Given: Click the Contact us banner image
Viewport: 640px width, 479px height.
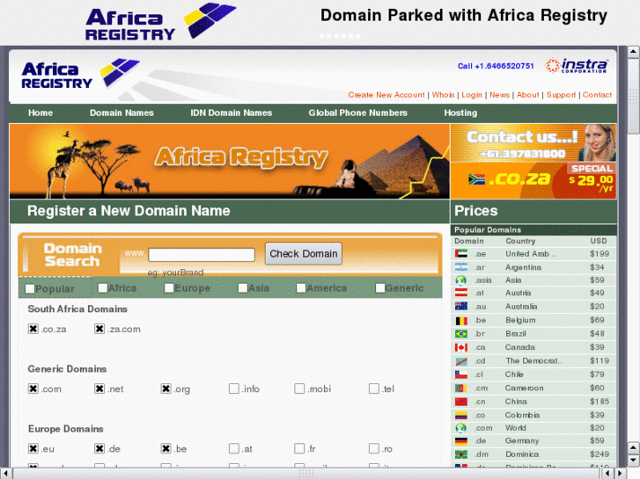Looking at the screenshot, I should tap(533, 142).
